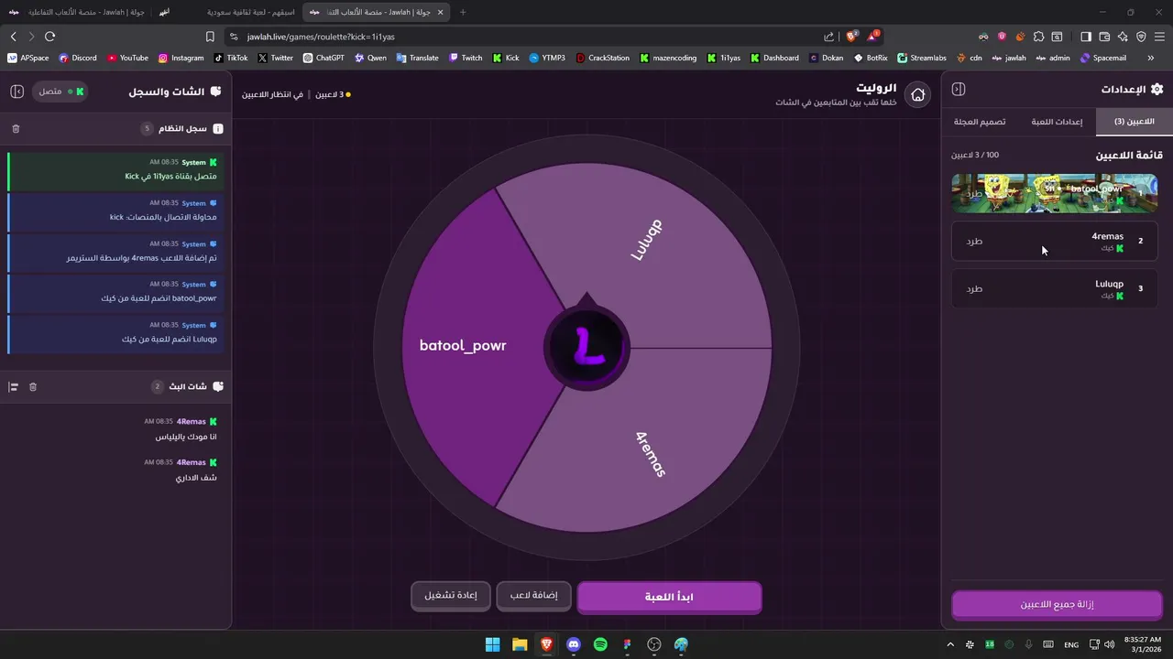Clear the stream chat with trash icon
The height and width of the screenshot is (659, 1173).
(33, 387)
